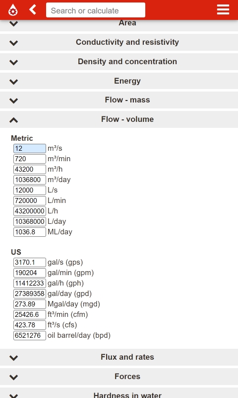Go back using the left arrow icon

(x=33, y=9)
